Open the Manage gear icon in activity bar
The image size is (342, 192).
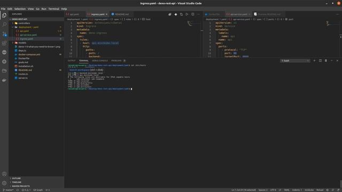[x=4, y=183]
